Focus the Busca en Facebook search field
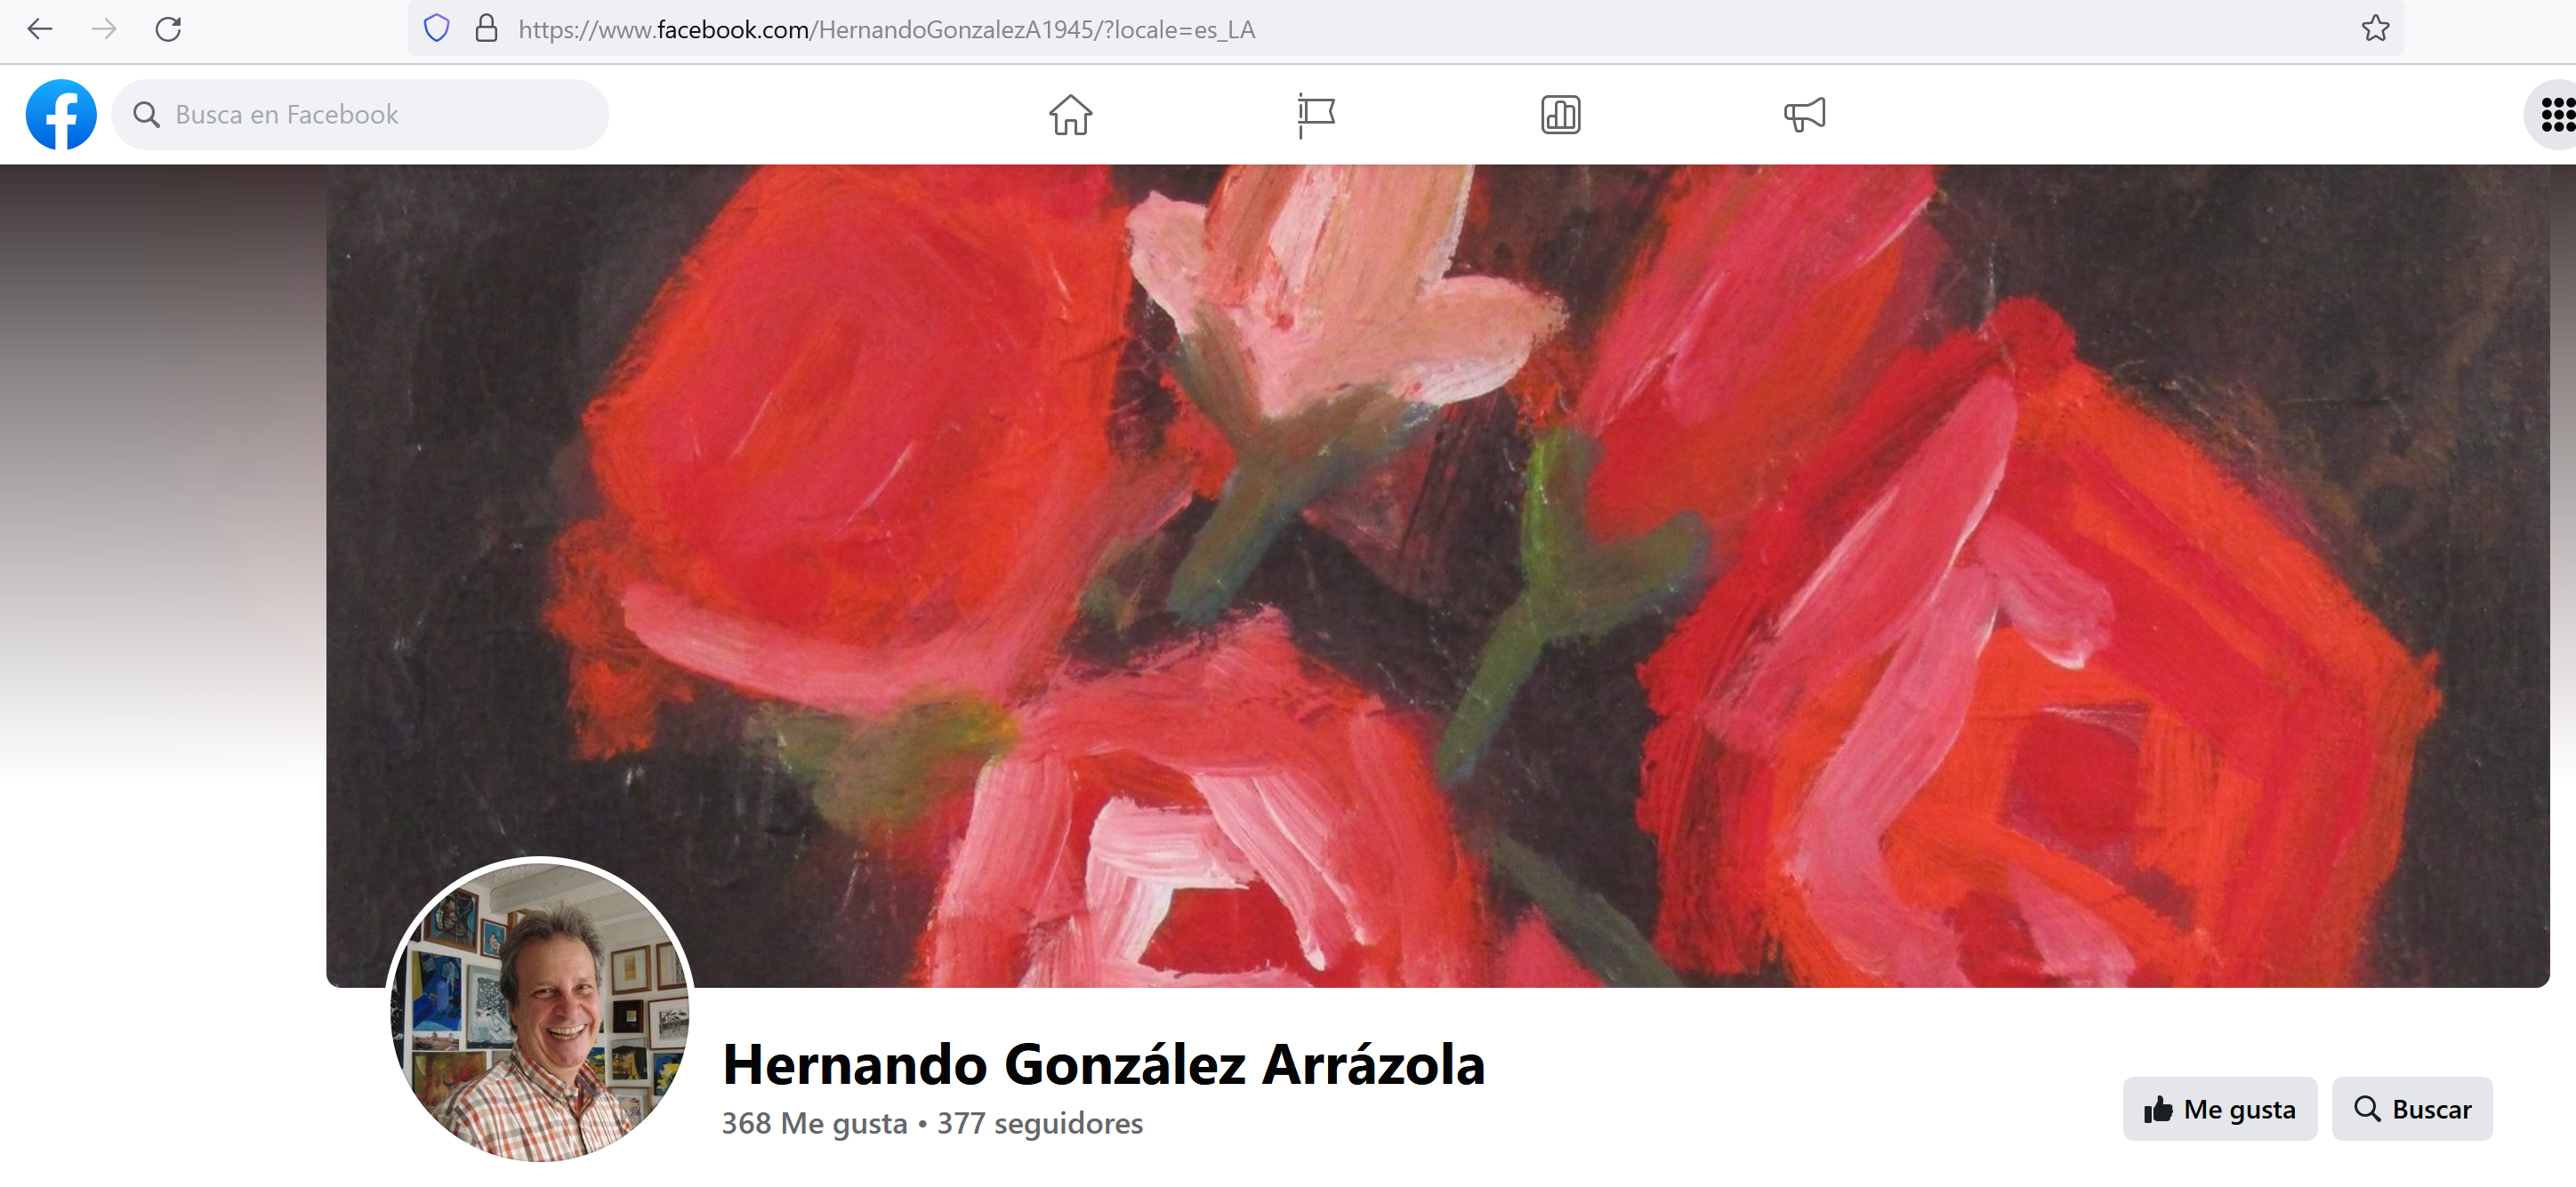The image size is (2576, 1187). pyautogui.click(x=360, y=115)
